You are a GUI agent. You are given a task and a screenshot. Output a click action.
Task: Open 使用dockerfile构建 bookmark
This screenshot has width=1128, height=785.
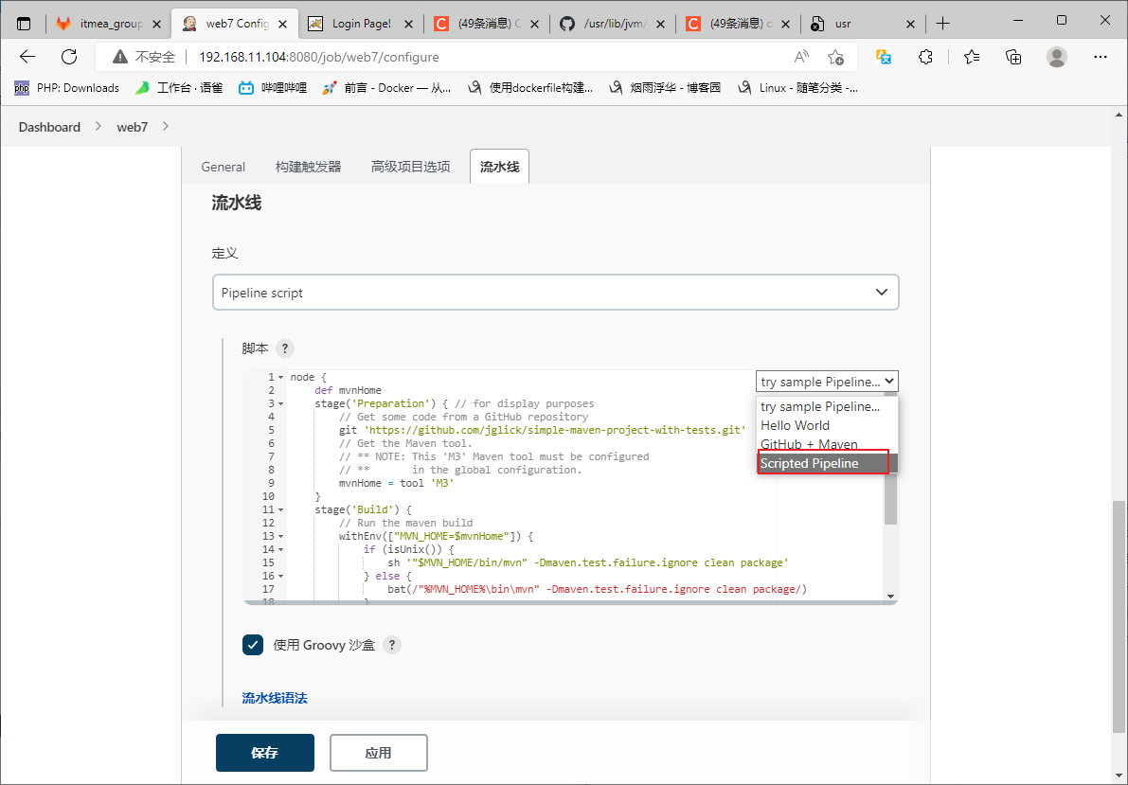tap(530, 88)
